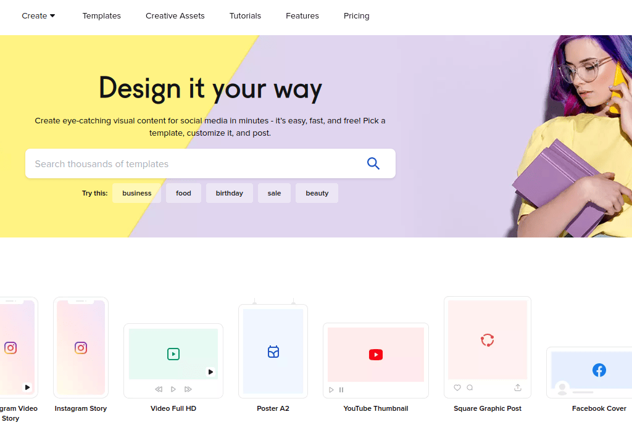This screenshot has height=425, width=632.
Task: Open the Video Full HD format link
Action: coord(173,408)
